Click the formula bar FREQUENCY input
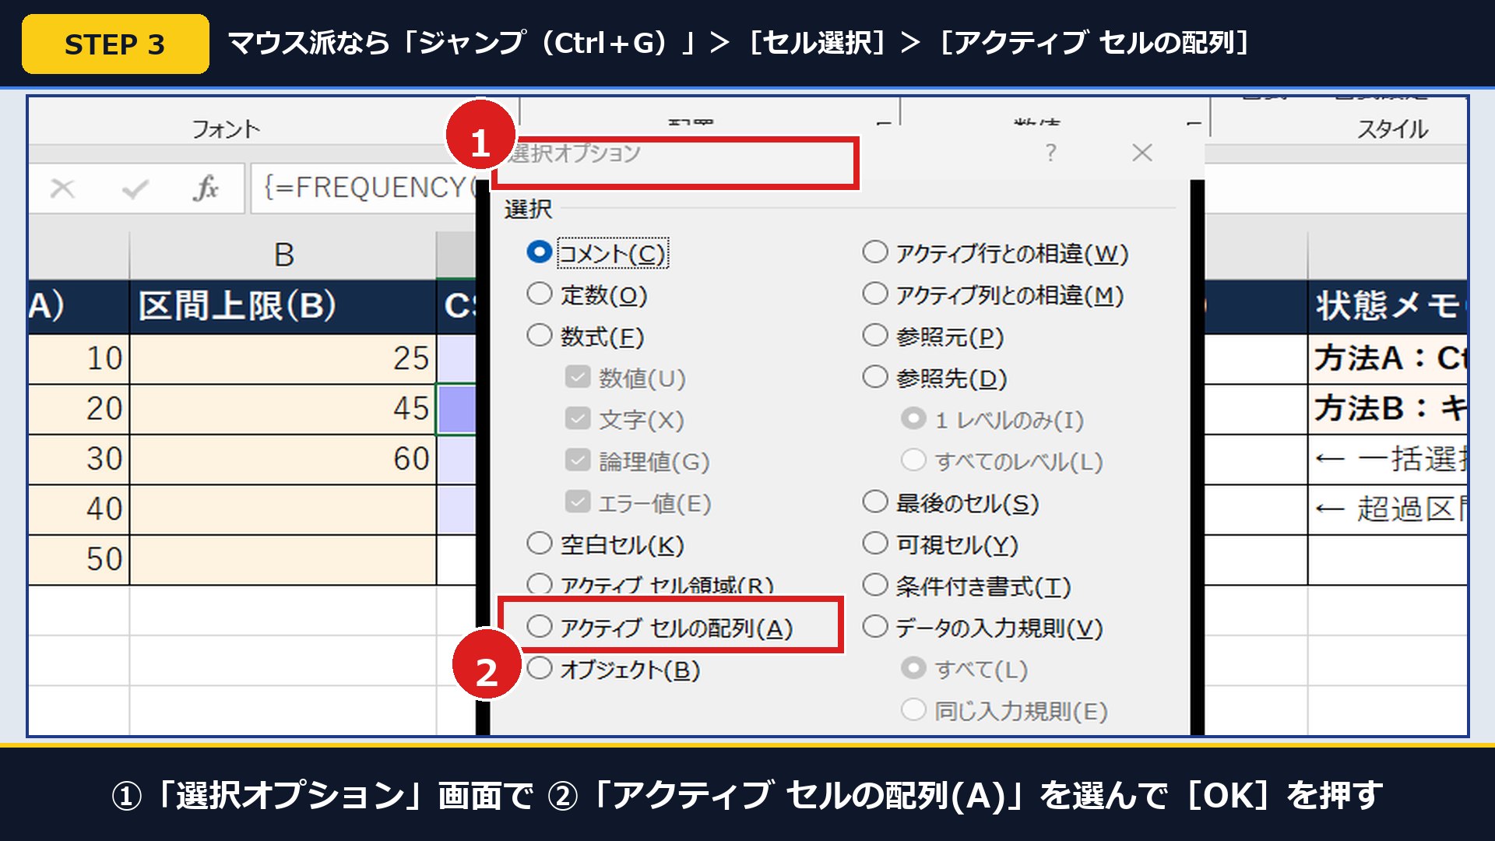1495x841 pixels. pos(364,188)
